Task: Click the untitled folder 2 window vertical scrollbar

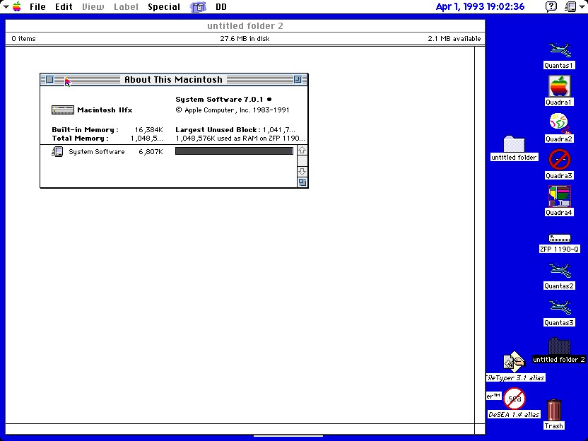Action: pyautogui.click(x=480, y=235)
